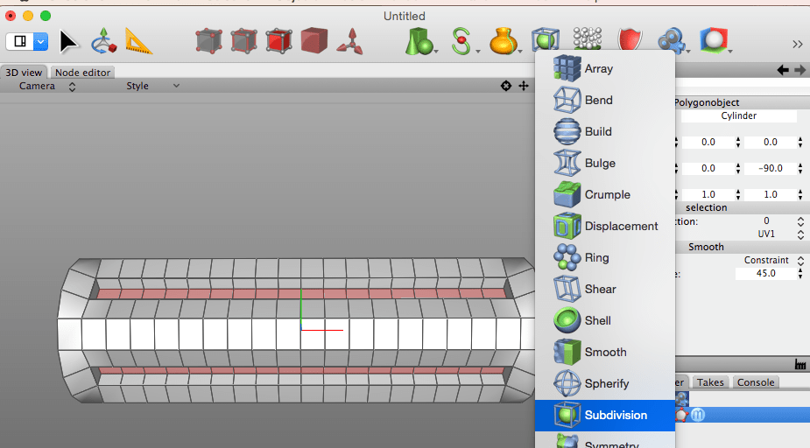Click the crosshair target view icon
810x448 pixels.
pyautogui.click(x=506, y=87)
